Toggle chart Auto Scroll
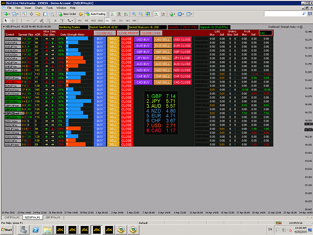The image size is (313, 235). coord(156,14)
